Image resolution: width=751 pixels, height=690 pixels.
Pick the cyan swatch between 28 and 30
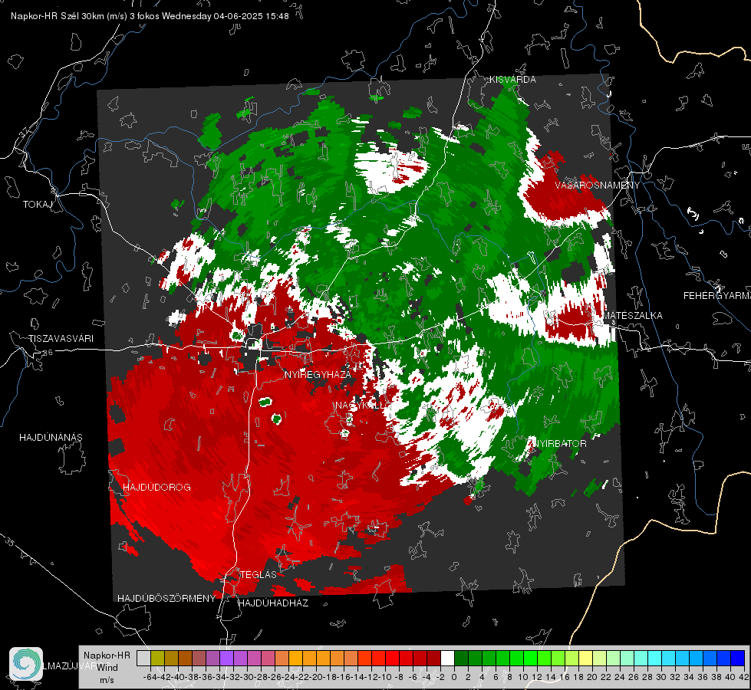click(x=655, y=658)
